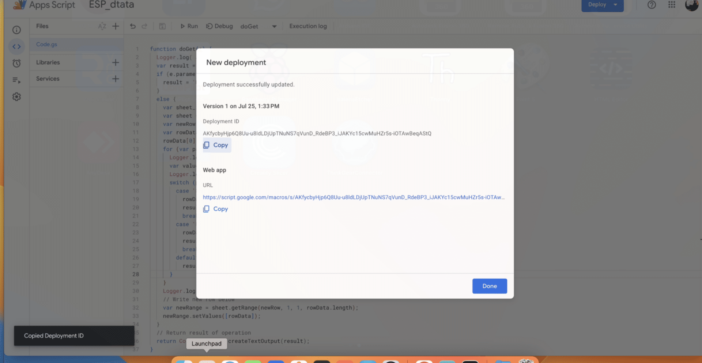Open the Help question mark icon
The height and width of the screenshot is (363, 702).
(652, 5)
